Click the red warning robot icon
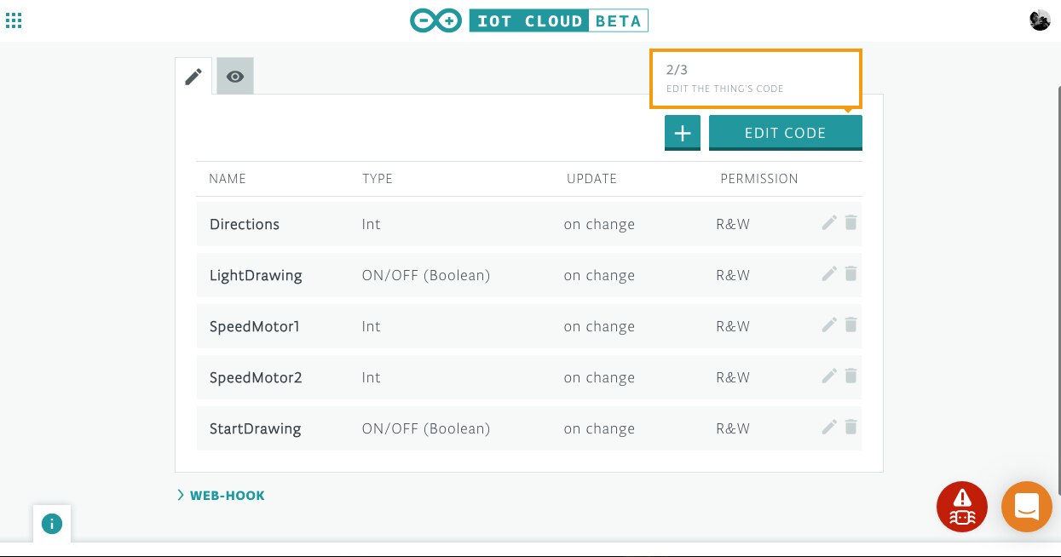 coord(962,506)
